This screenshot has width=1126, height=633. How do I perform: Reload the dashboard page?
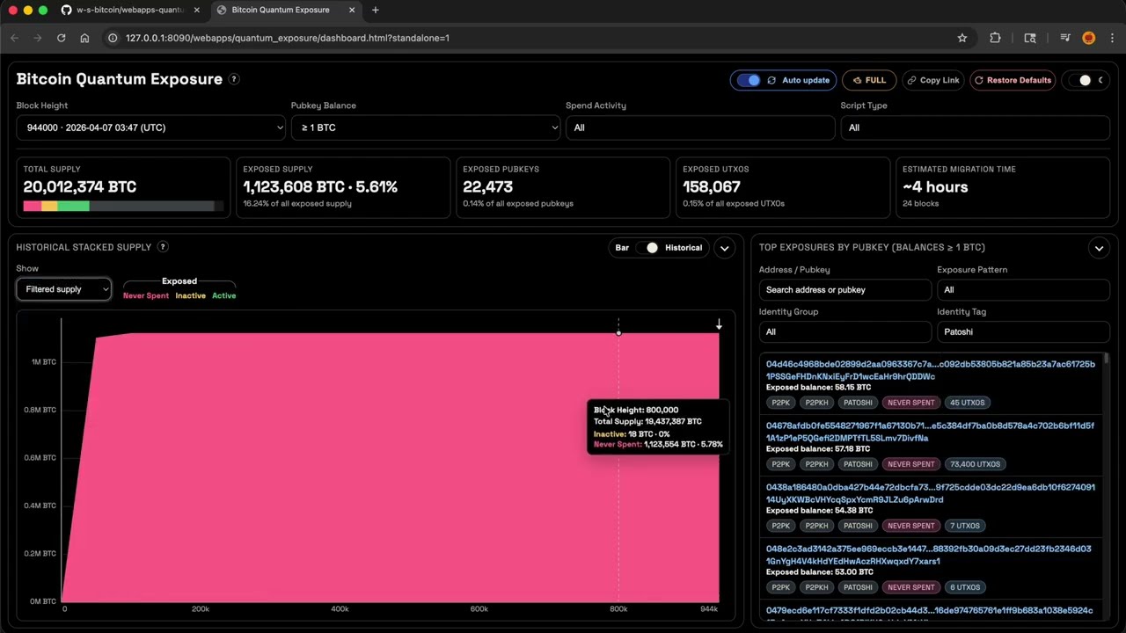click(61, 38)
